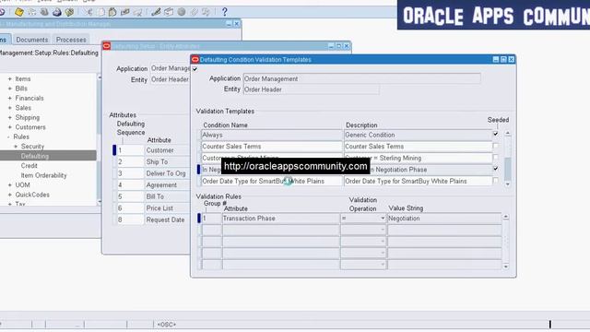Toggle Seeded checkbox for Counter Sales Terms

pyautogui.click(x=496, y=146)
